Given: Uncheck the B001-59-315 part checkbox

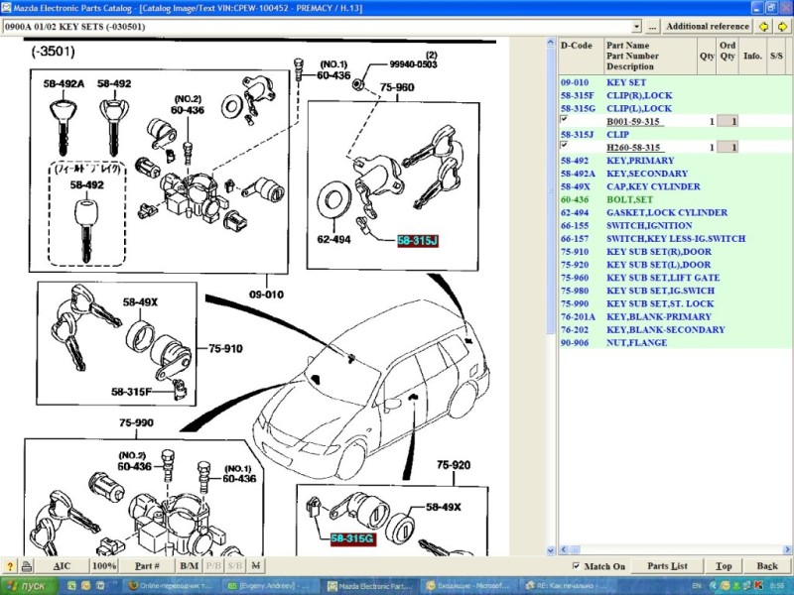Looking at the screenshot, I should coord(564,119).
